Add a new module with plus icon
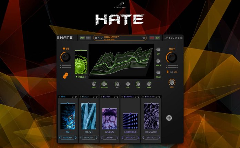The height and width of the screenshot is (148, 240). [x=169, y=118]
